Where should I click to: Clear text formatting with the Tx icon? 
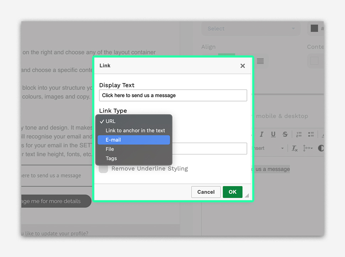[294, 148]
